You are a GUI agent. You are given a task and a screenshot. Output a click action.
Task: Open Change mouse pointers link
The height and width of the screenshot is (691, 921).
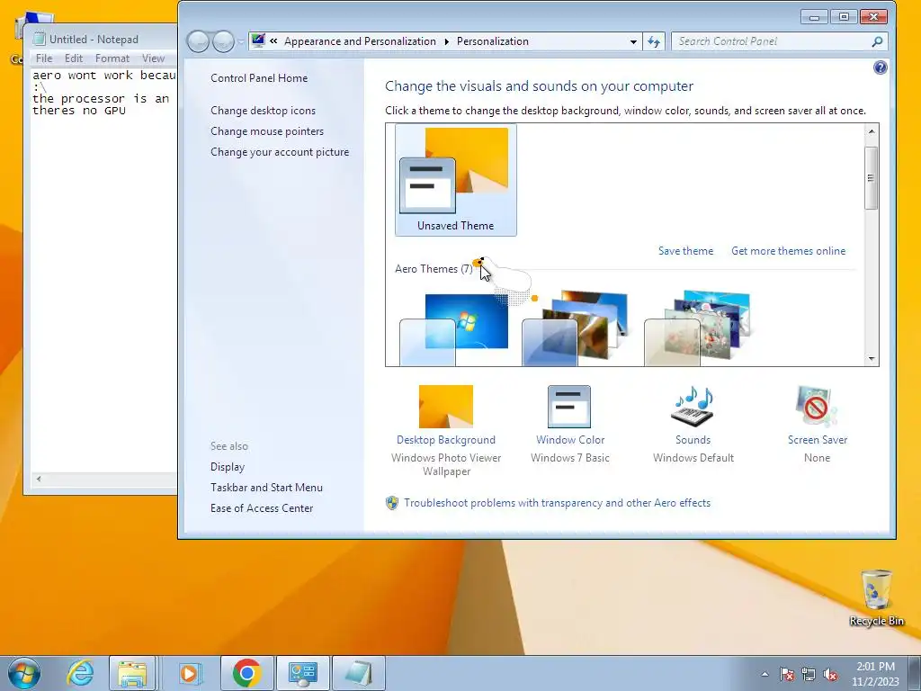[x=267, y=131]
